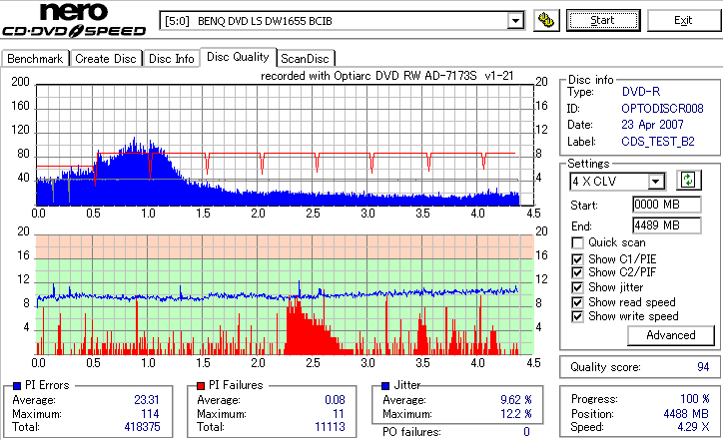Screen dimensions: 723x440
Task: Open the options wrench icon beside drive selector
Action: click(x=546, y=20)
